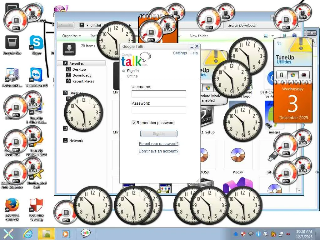Open the media player taskbar icon

point(66,234)
